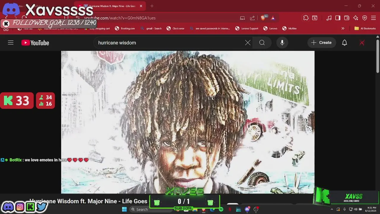Image resolution: width=380 pixels, height=214 pixels.
Task: Open volume control in system tray
Action: (356, 209)
